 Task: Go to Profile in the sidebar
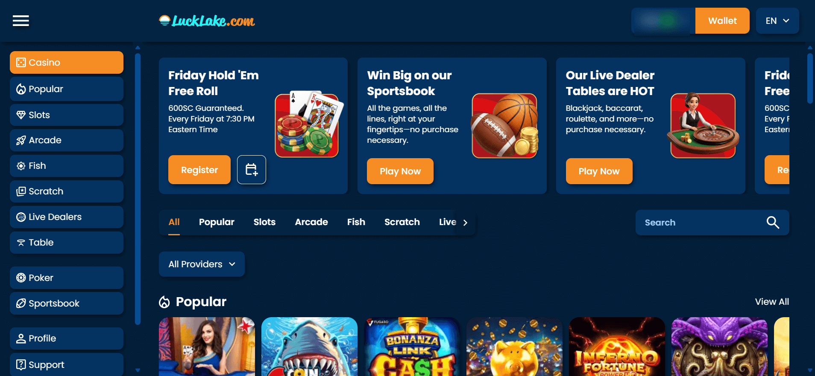pyautogui.click(x=67, y=338)
